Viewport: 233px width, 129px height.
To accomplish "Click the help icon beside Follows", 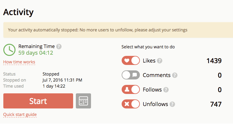I will (x=166, y=90).
